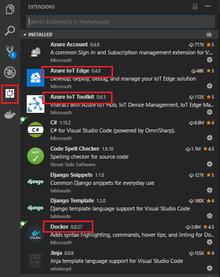Image resolution: width=220 pixels, height=277 pixels.
Task: Open the Extensions view icon
Action: click(10, 94)
